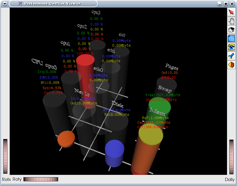Click the Roty horizontal thumbwheel

[x=41, y=179]
